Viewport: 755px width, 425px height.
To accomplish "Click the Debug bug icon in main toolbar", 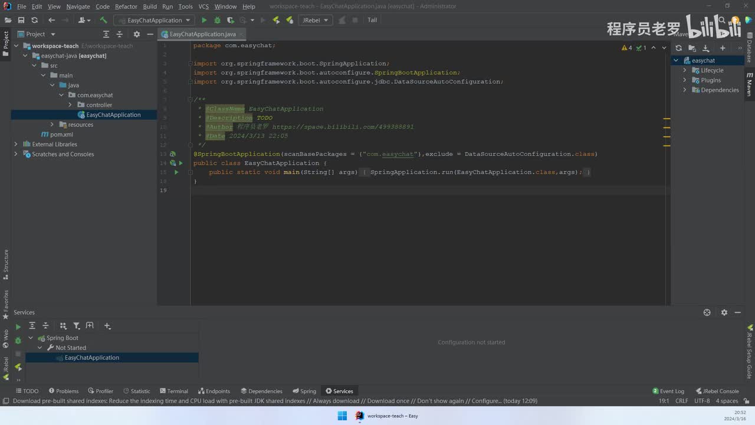I will pos(218,20).
